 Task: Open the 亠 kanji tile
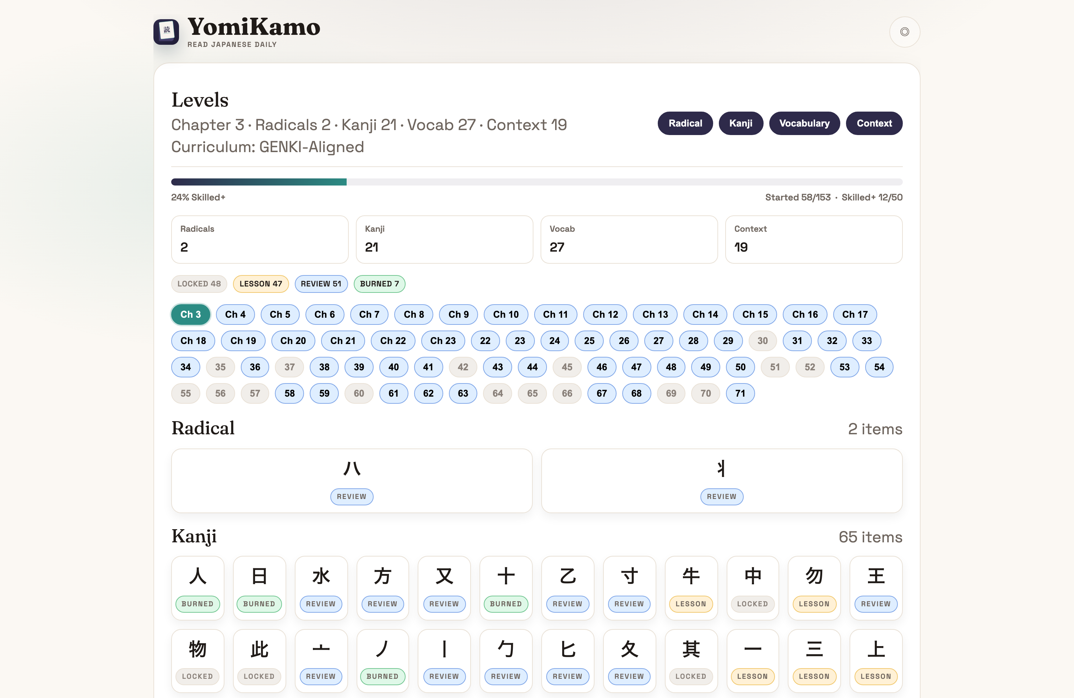[321, 661]
